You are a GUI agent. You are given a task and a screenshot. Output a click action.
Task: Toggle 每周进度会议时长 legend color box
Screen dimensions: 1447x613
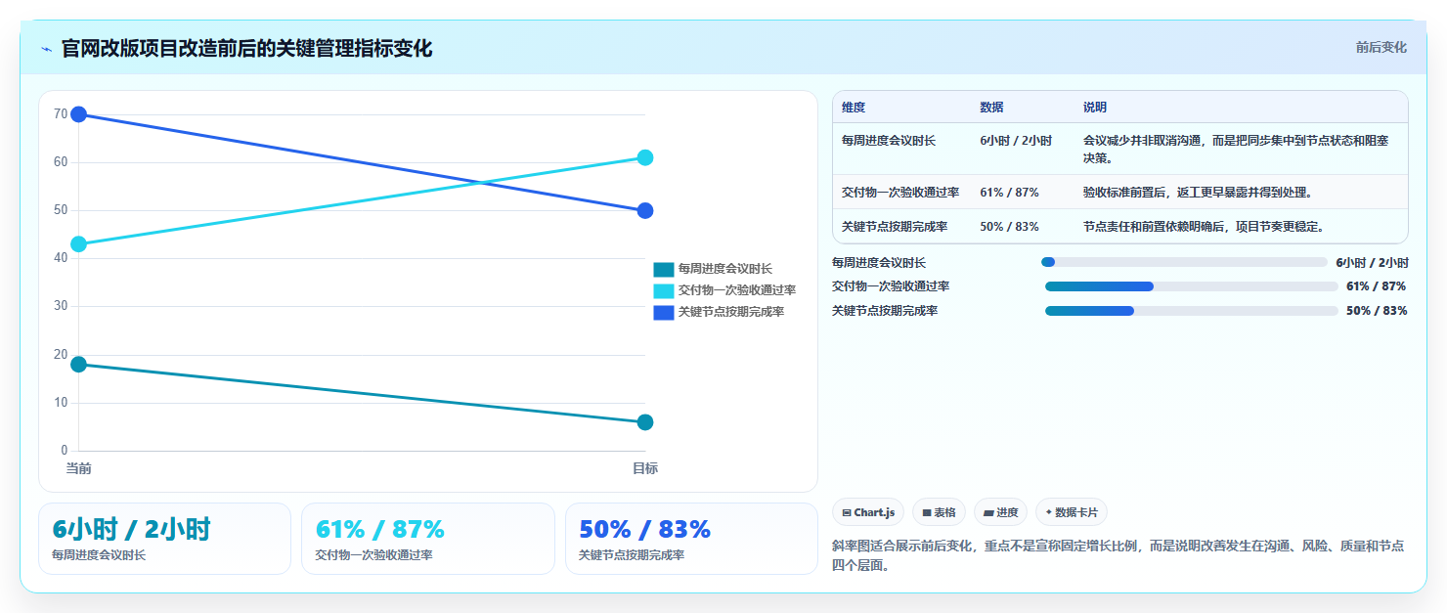[x=664, y=269]
